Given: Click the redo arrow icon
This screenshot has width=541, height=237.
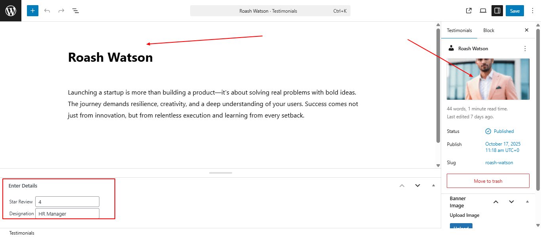Looking at the screenshot, I should [61, 11].
